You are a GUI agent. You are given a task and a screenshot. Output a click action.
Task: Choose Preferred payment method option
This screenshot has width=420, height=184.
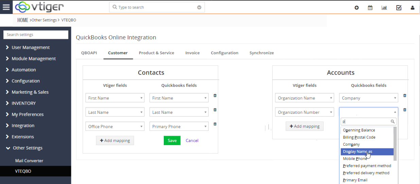367,166
